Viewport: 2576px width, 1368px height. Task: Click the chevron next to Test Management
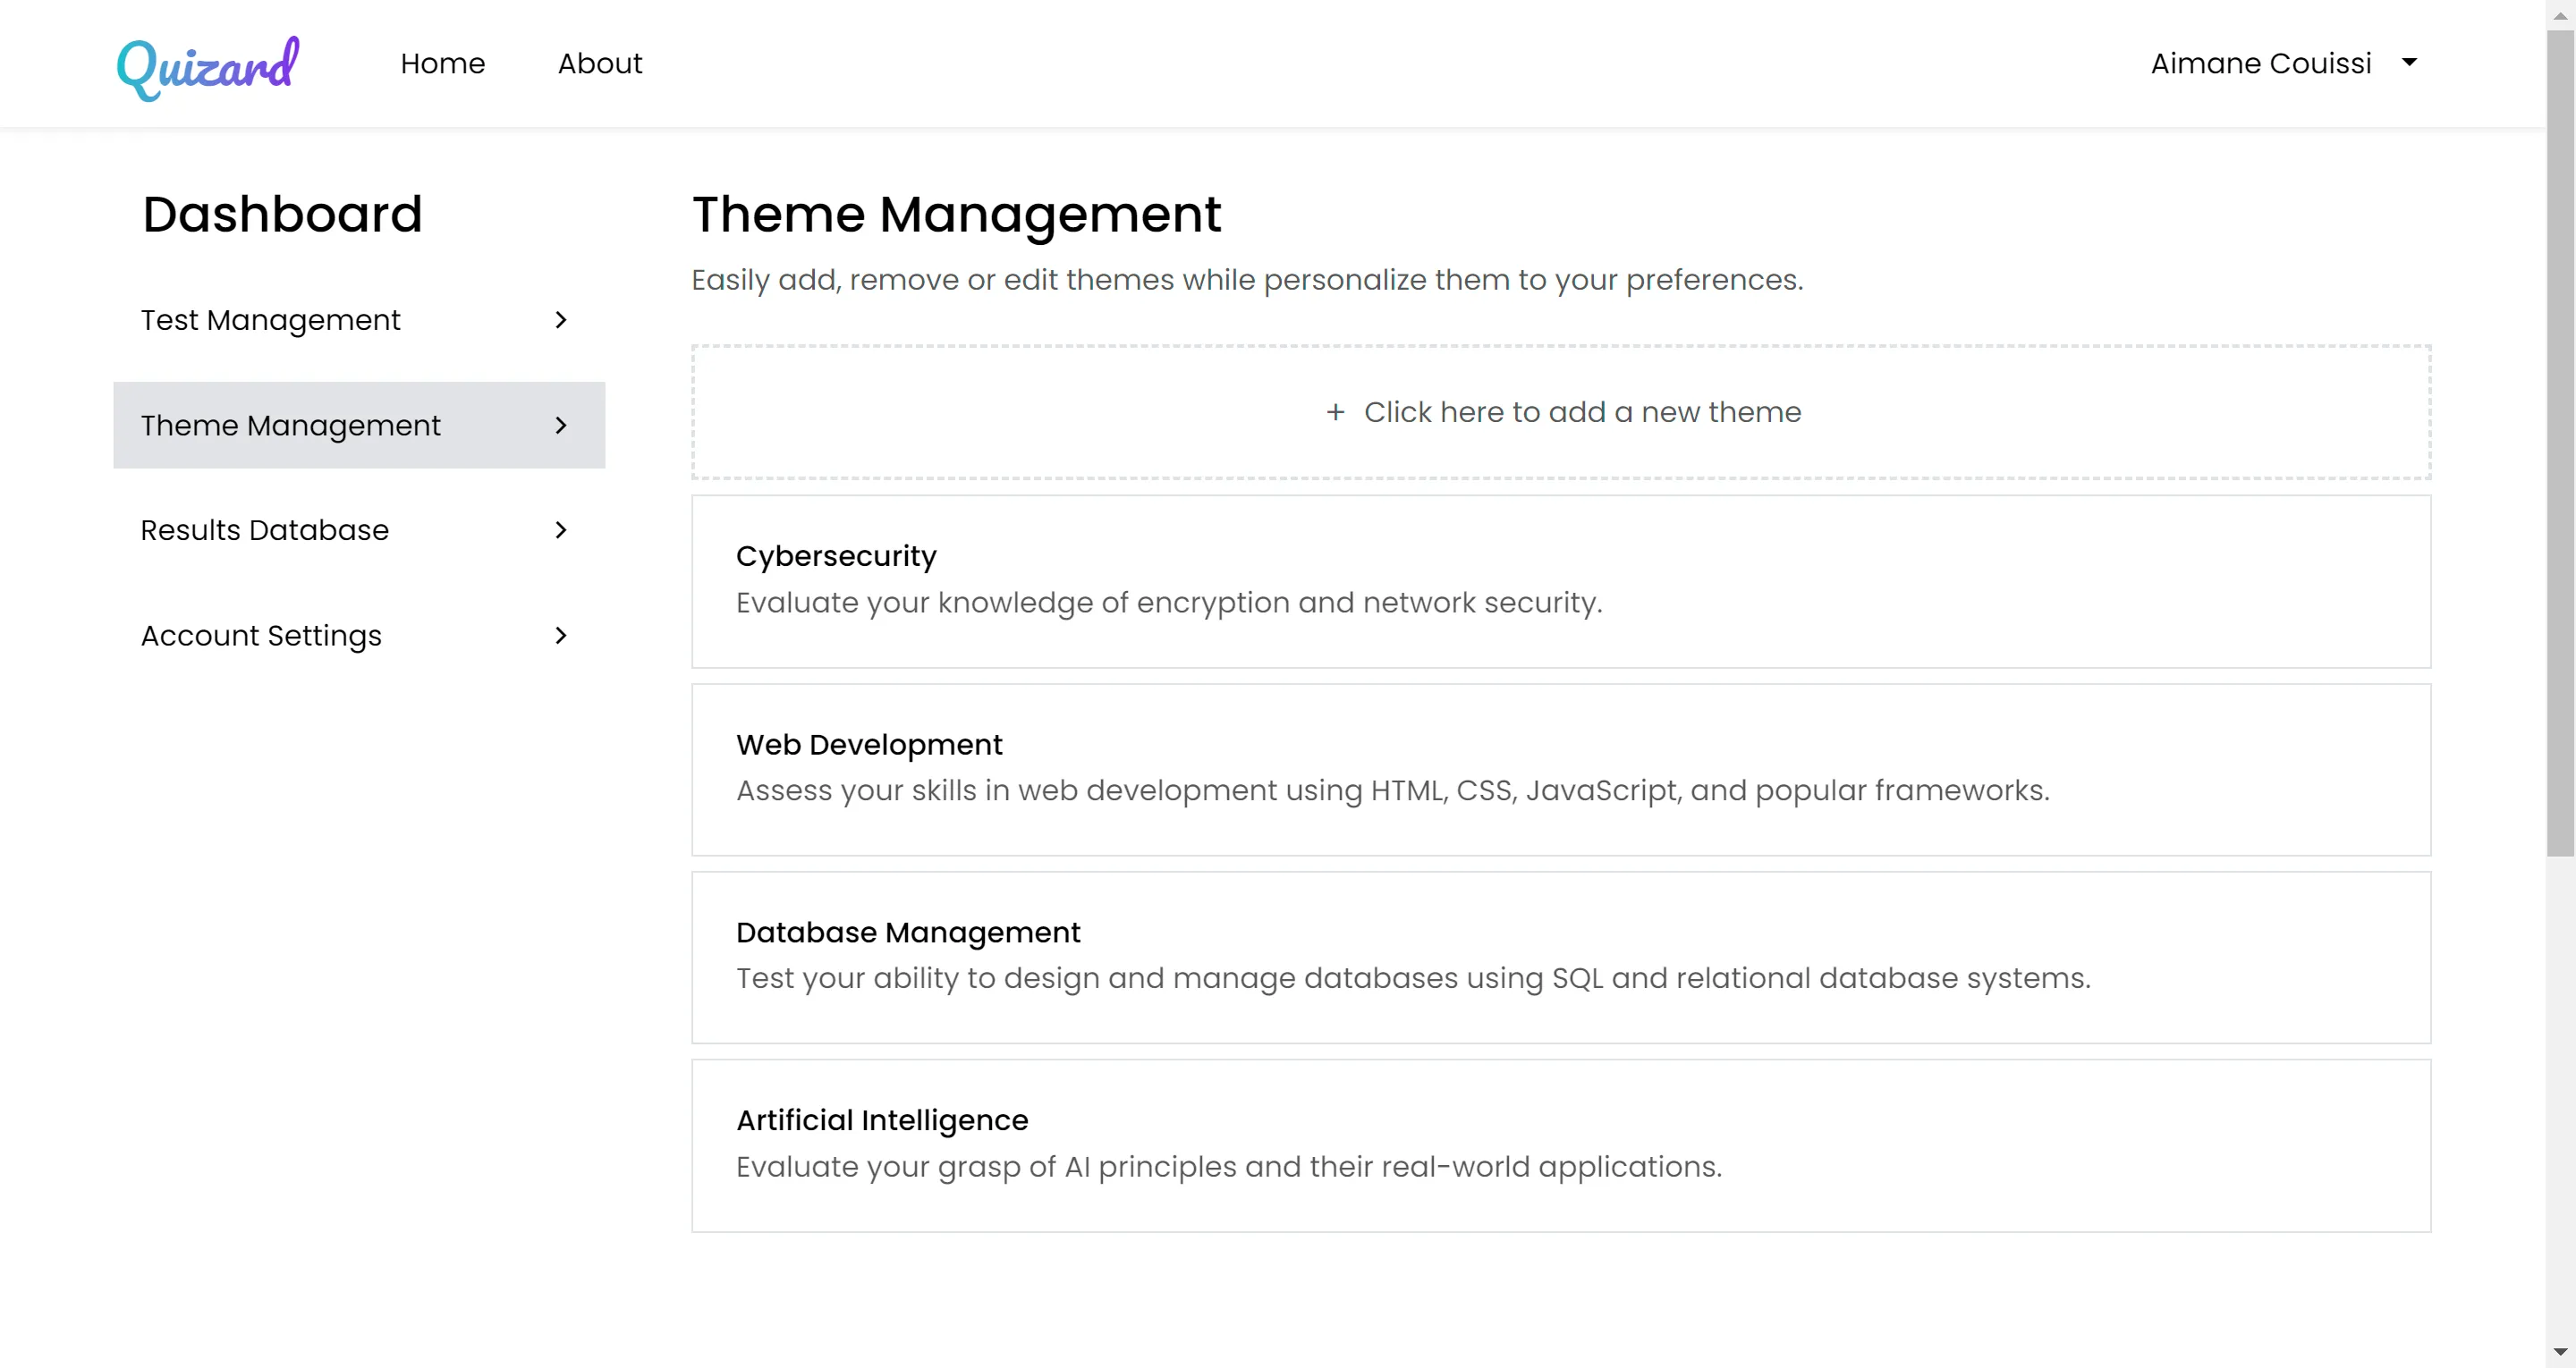pos(561,320)
